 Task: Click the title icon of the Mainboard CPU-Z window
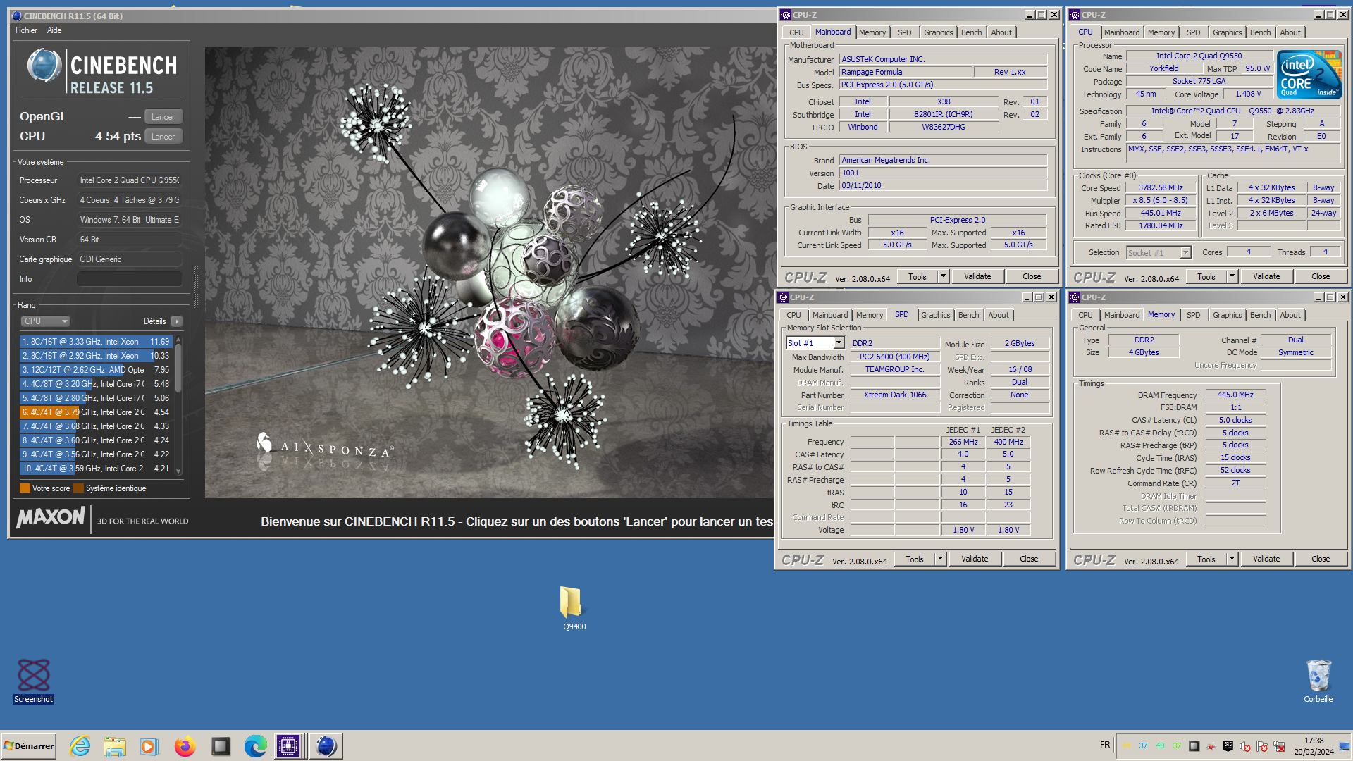tap(786, 15)
